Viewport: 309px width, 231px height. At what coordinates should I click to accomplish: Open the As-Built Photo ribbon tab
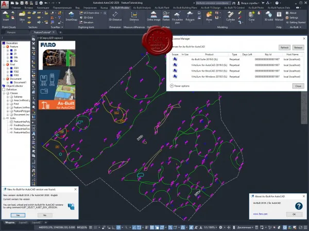tap(256, 8)
